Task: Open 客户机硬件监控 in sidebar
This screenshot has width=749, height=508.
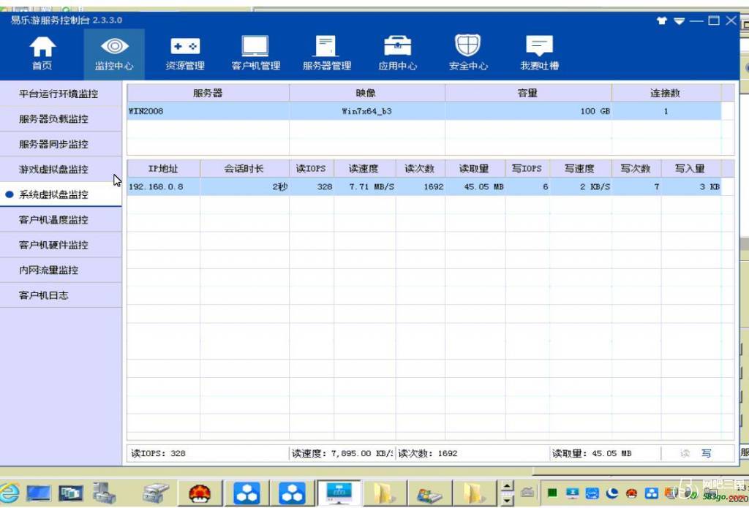Action: (x=61, y=245)
